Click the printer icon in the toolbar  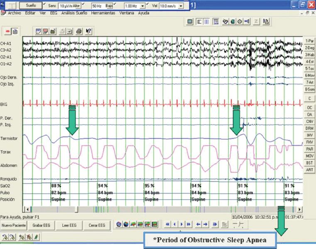click(79, 31)
